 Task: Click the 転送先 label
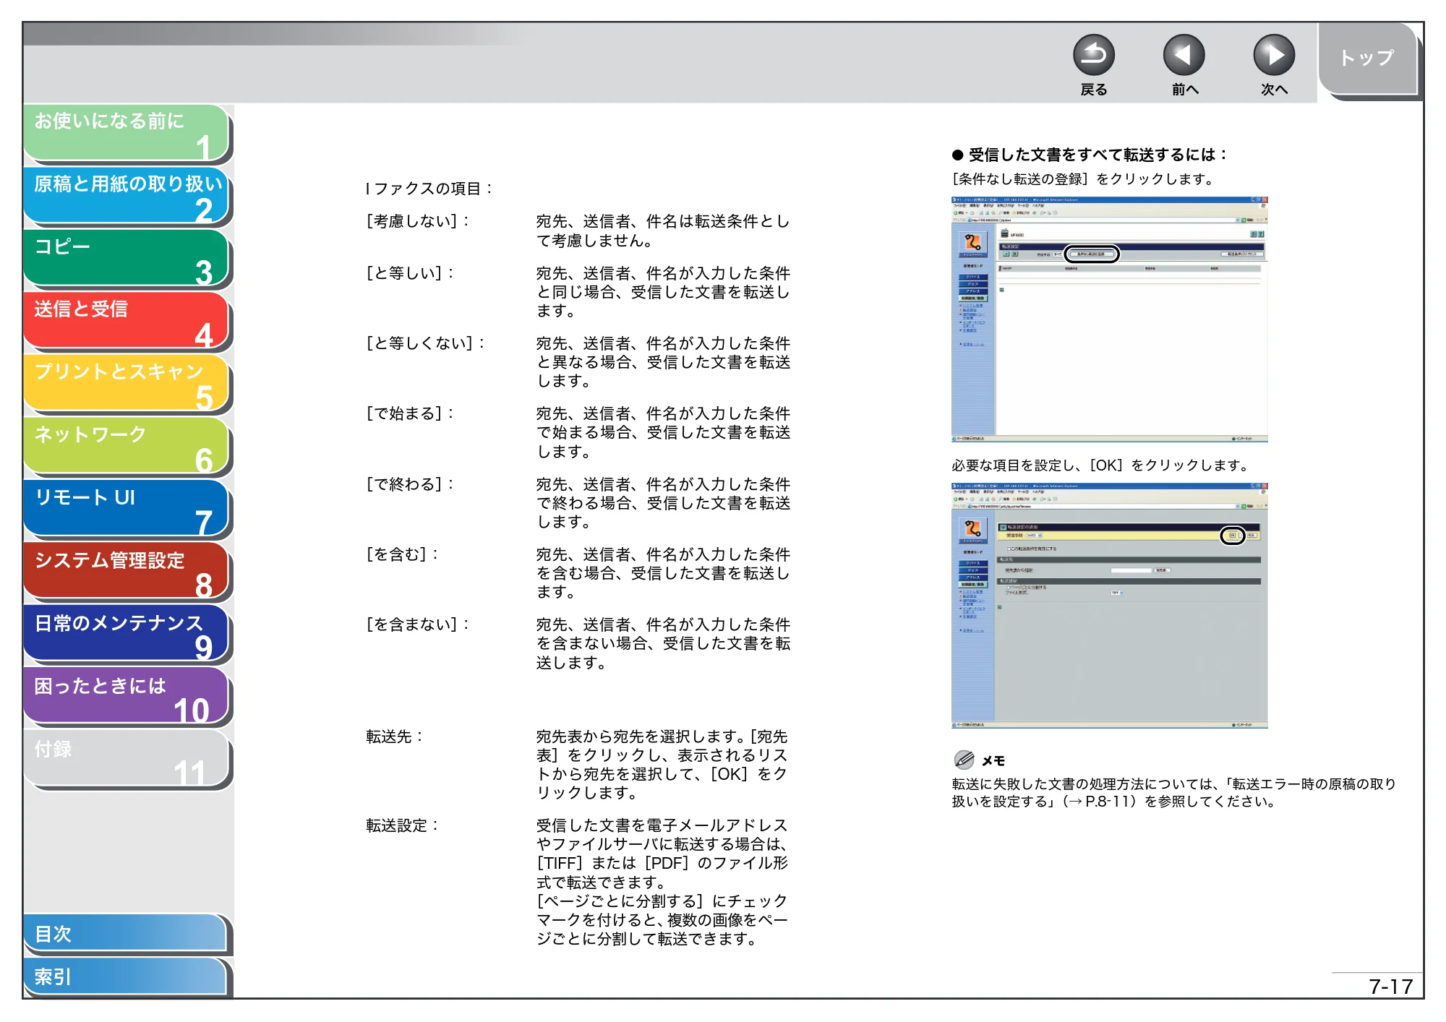(x=395, y=737)
